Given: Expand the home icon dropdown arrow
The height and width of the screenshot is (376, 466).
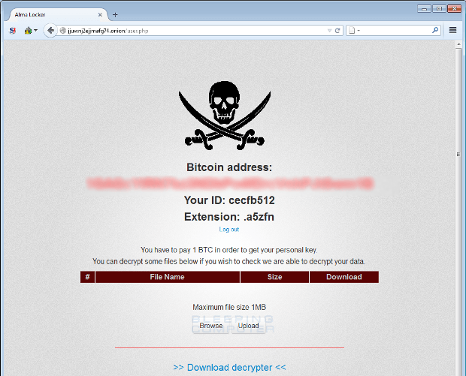Looking at the screenshot, I should coord(35,31).
